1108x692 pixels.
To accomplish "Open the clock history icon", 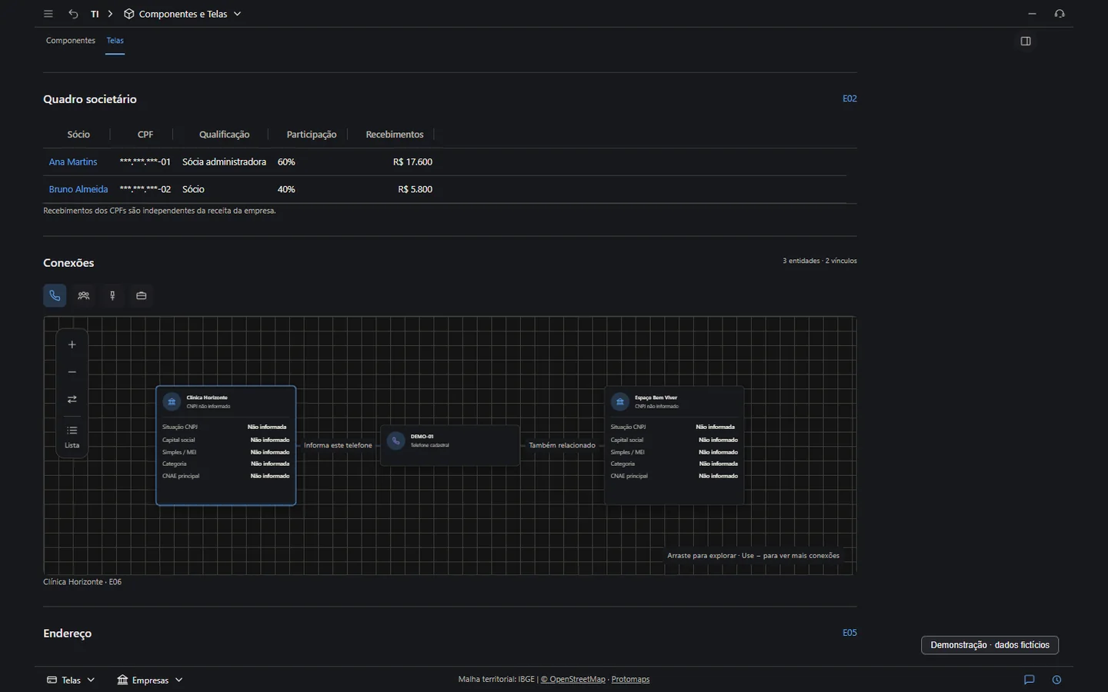I will (1056, 680).
